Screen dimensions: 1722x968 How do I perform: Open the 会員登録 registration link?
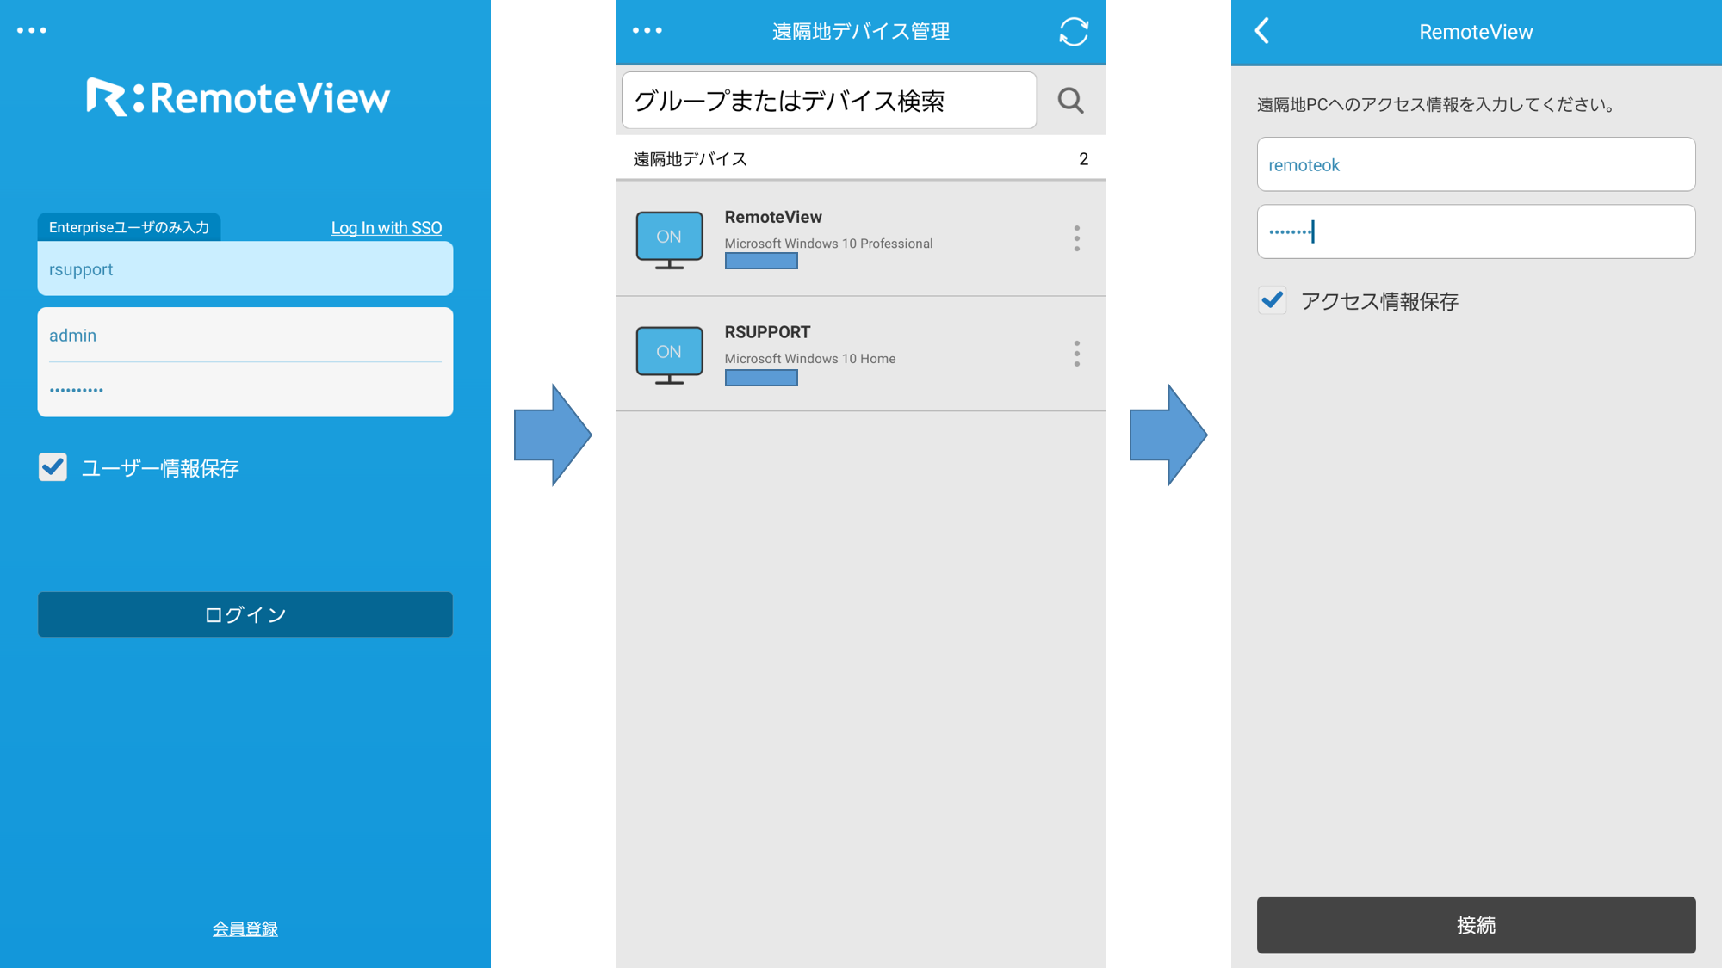tap(245, 928)
